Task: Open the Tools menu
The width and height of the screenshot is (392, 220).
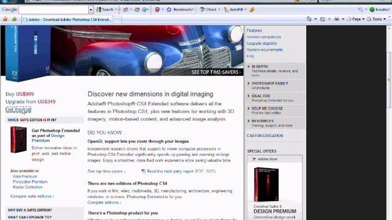Action: [x=377, y=19]
